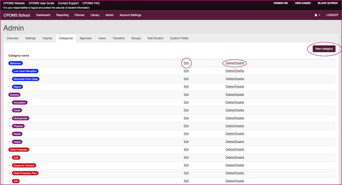
Task: Click the purple Homophobic badge
Action: click(21, 118)
